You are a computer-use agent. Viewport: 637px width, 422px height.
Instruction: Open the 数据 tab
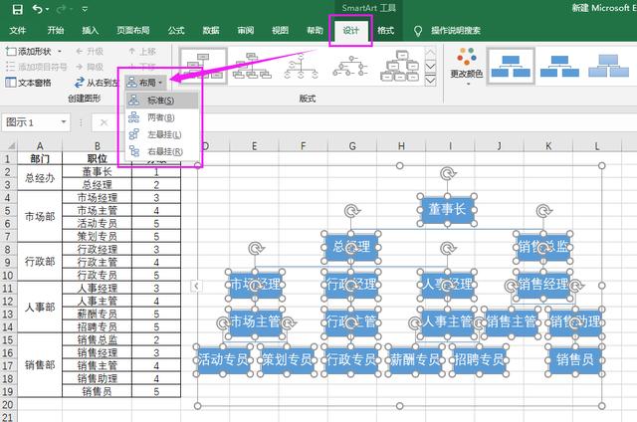211,31
